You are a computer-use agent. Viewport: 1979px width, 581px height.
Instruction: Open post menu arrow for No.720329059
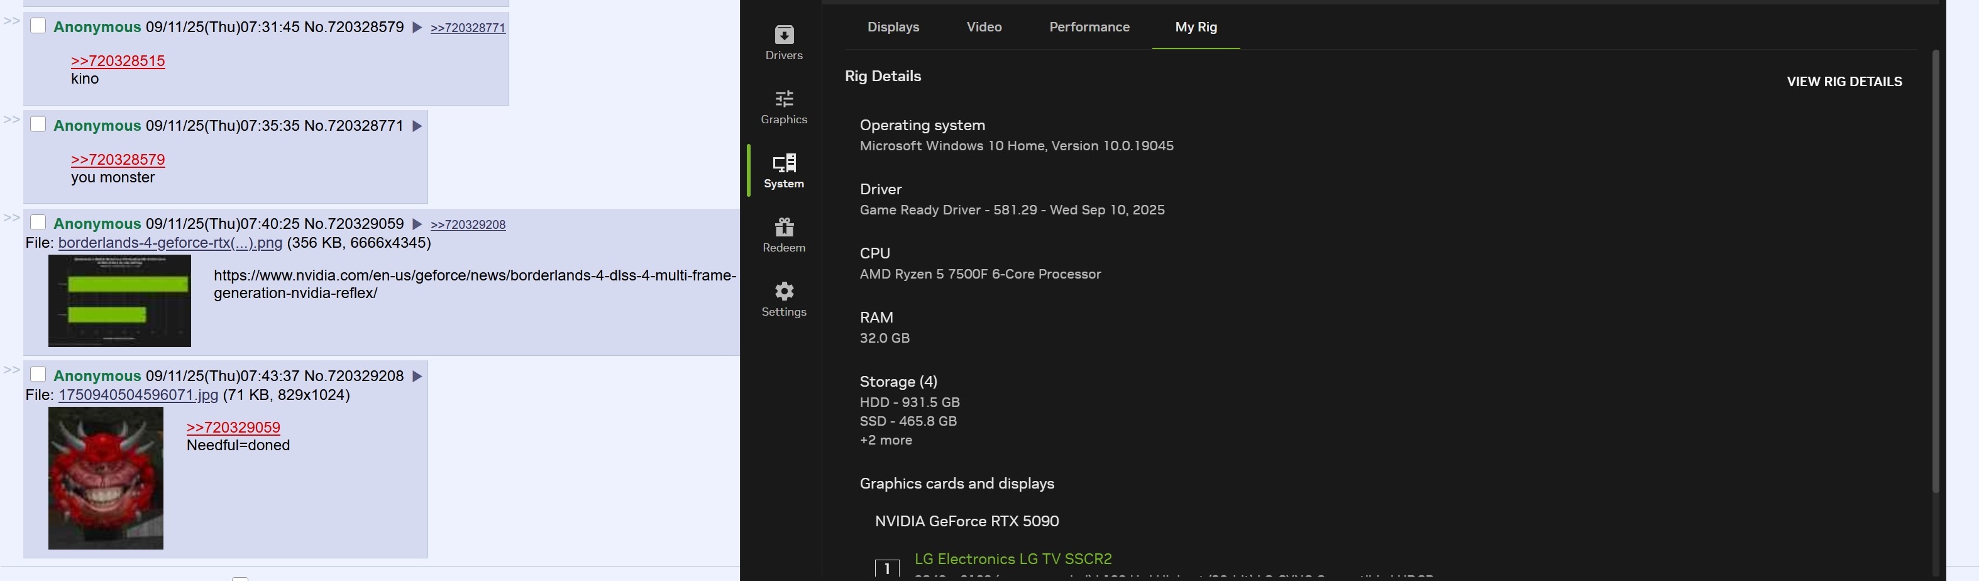[x=417, y=224]
